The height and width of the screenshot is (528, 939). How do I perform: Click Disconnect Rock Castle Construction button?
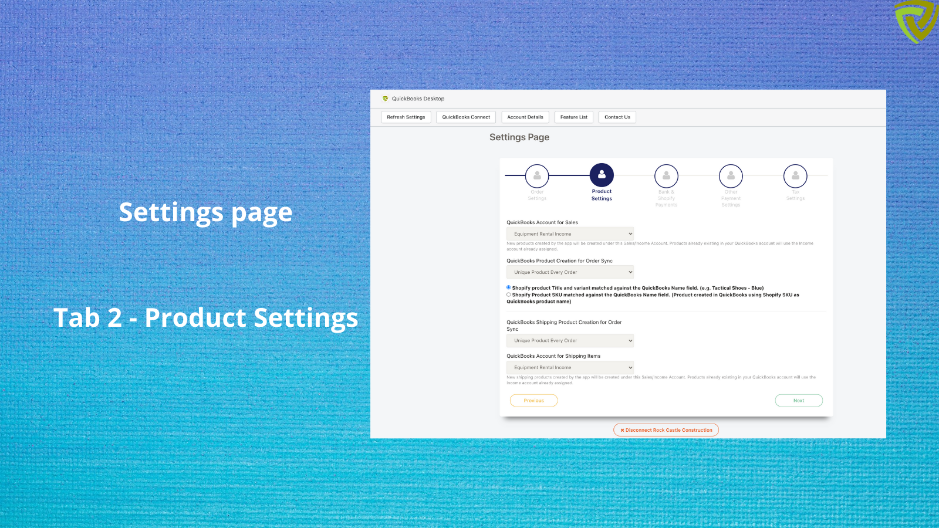click(x=666, y=430)
